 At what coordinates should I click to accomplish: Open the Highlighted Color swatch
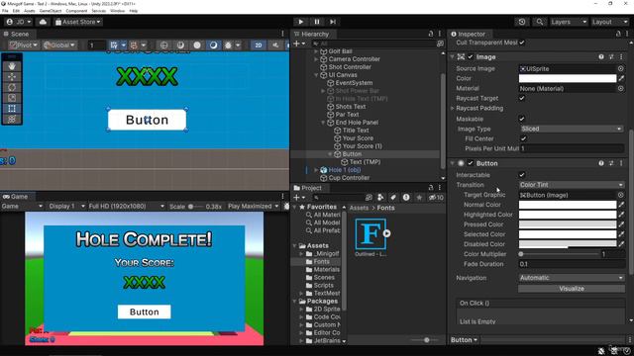(x=568, y=215)
